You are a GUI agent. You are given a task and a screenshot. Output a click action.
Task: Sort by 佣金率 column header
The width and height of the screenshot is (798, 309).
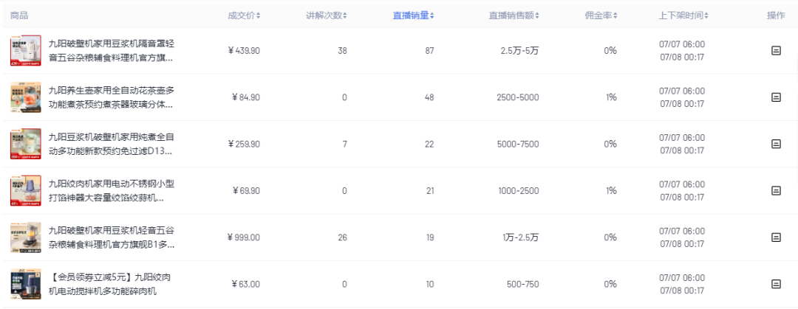click(601, 15)
